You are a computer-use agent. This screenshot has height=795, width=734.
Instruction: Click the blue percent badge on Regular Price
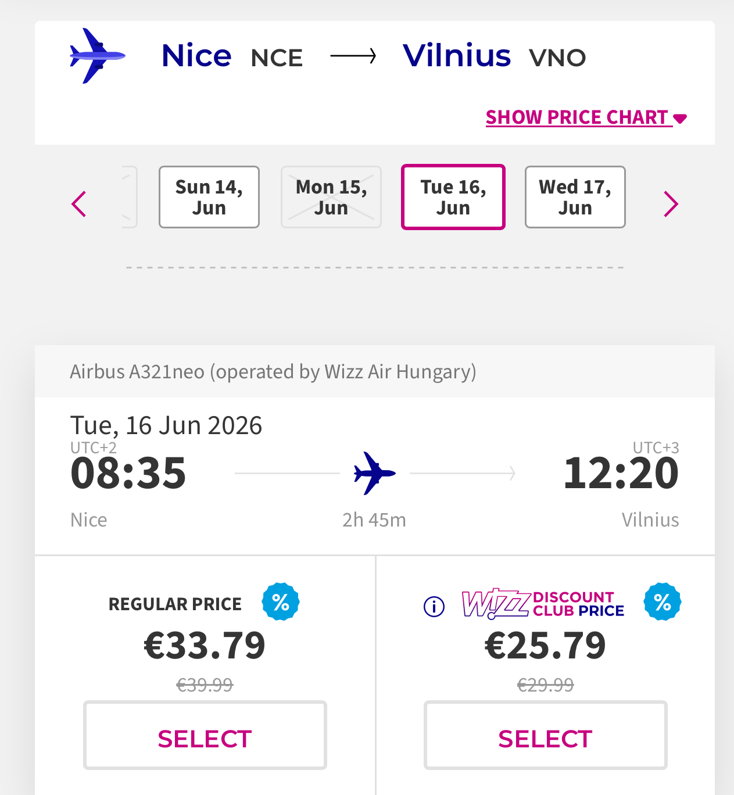pos(281,602)
